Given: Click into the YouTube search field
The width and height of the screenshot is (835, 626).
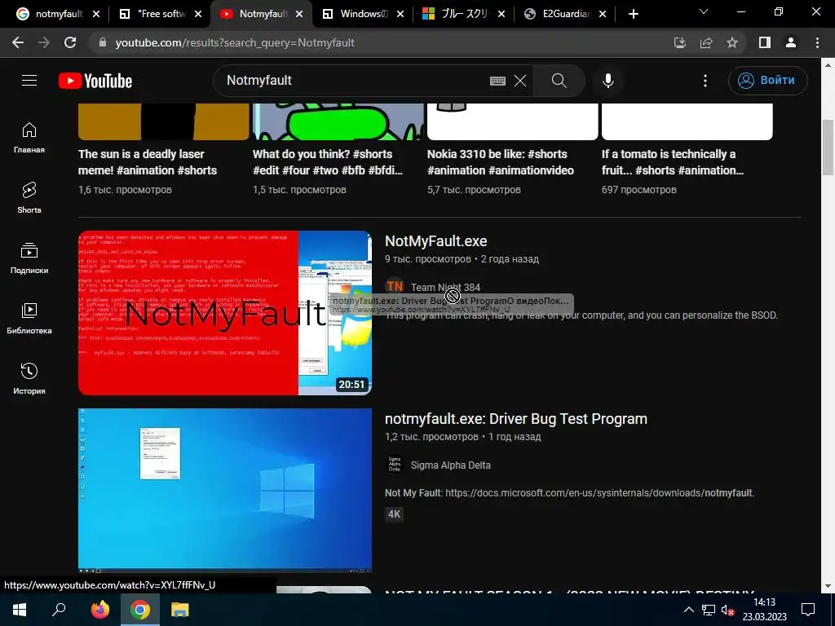Looking at the screenshot, I should click(x=351, y=81).
